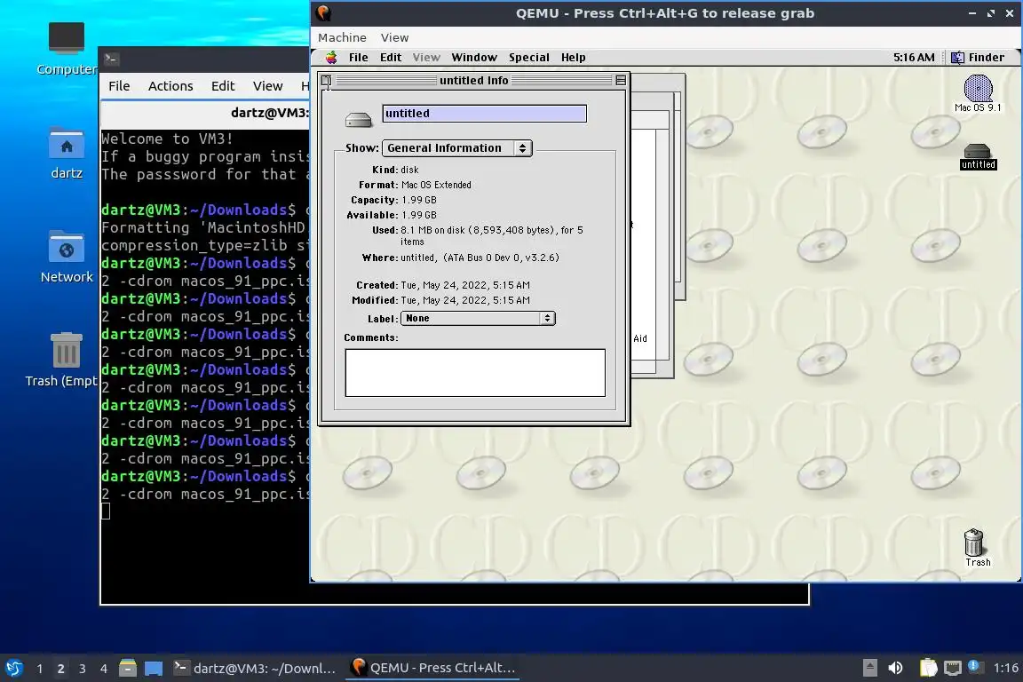
Task: Click the eject tray icon
Action: coord(869,668)
